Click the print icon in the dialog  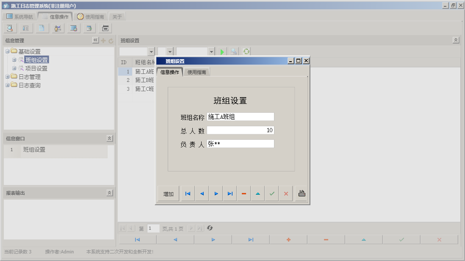click(302, 193)
